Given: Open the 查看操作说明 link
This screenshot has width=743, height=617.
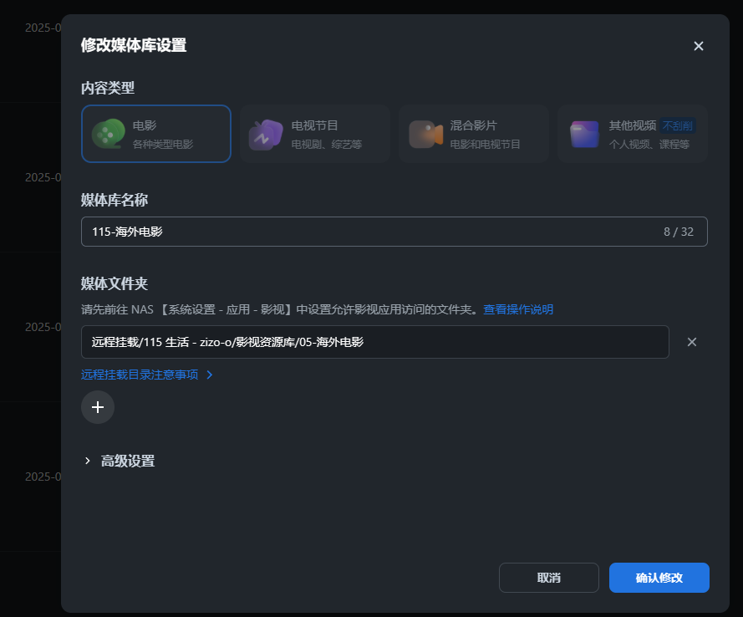Looking at the screenshot, I should point(518,309).
